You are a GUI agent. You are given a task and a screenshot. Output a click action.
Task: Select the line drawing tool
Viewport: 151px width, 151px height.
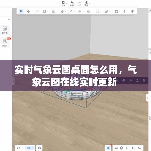click(37, 11)
